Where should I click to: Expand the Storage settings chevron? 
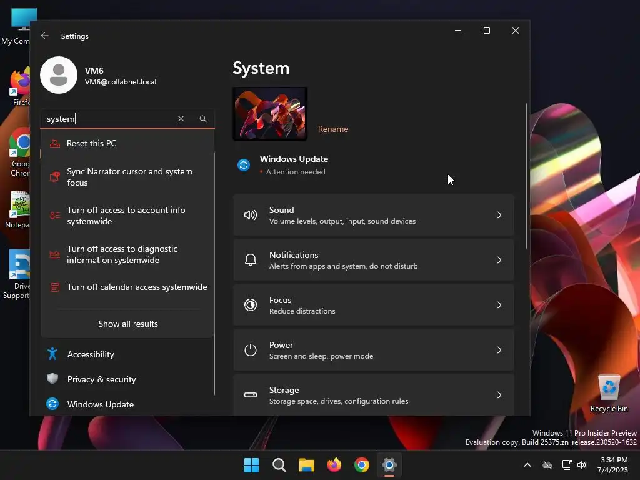tap(499, 395)
